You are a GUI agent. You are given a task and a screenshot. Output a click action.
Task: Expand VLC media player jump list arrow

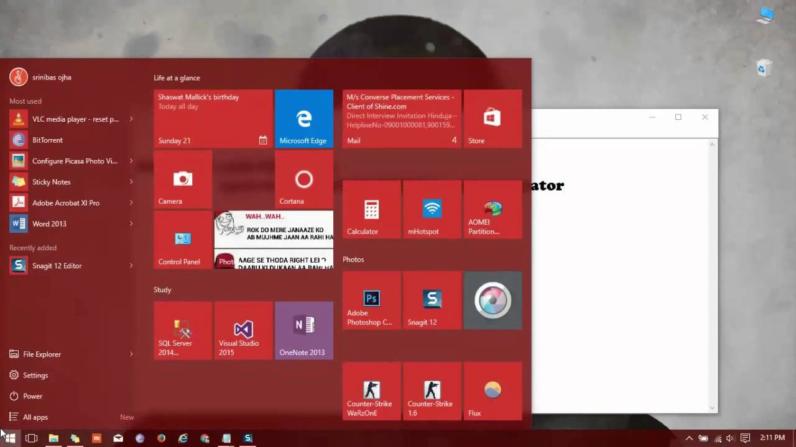131,119
